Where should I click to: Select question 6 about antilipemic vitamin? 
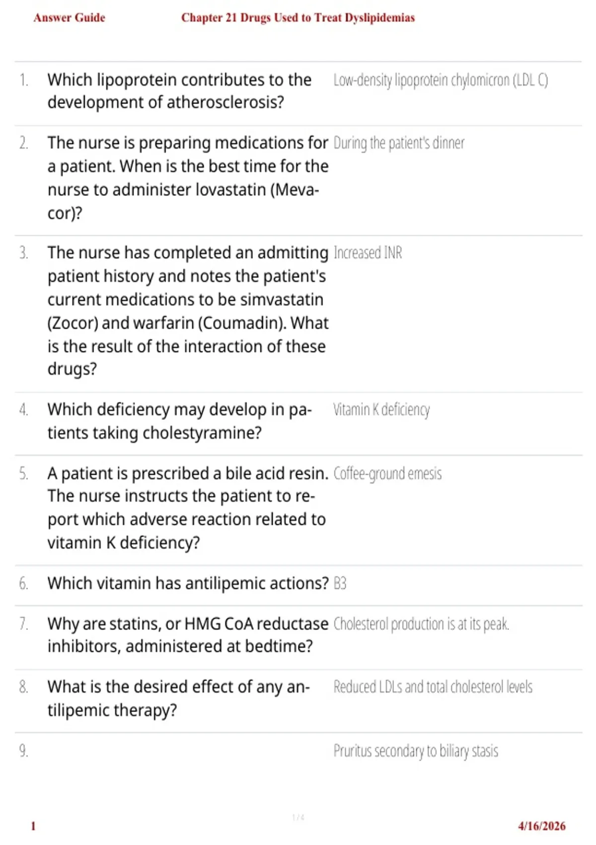[188, 583]
